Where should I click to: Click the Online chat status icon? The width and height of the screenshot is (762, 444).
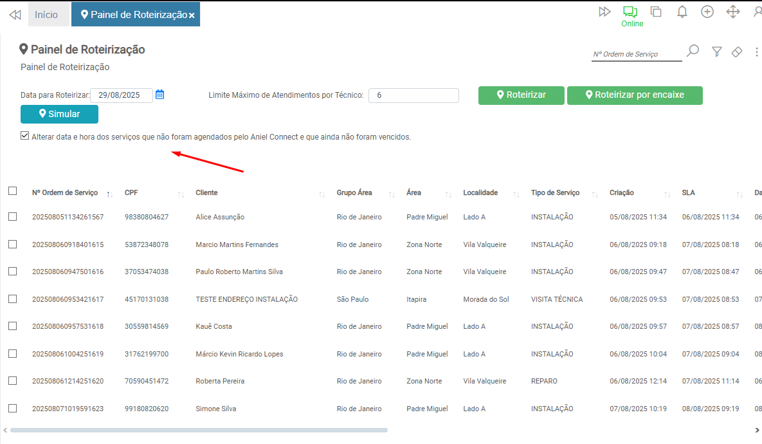[x=630, y=12]
